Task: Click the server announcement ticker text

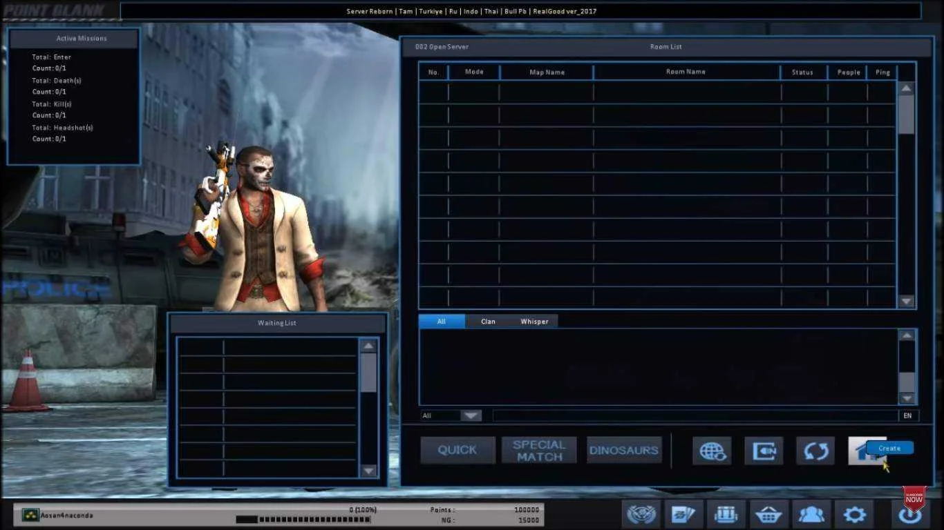Action: 471,11
